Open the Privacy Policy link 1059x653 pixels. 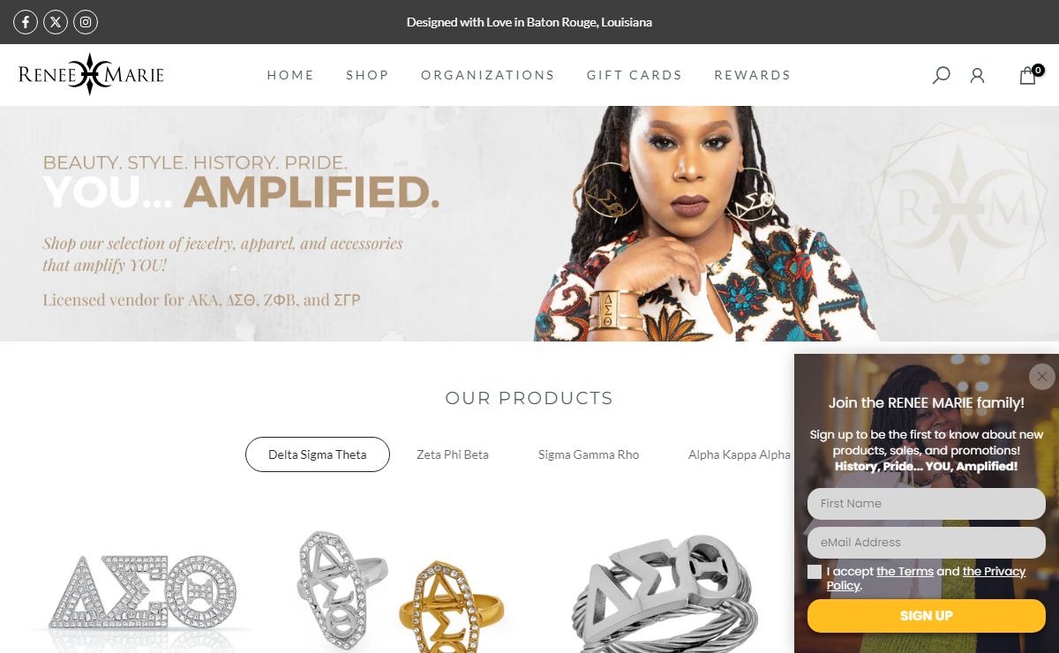[926, 578]
